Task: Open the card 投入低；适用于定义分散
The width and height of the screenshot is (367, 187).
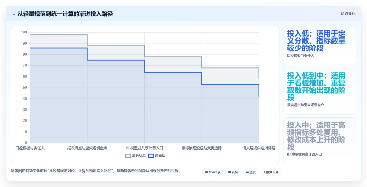Action: pyautogui.click(x=320, y=45)
